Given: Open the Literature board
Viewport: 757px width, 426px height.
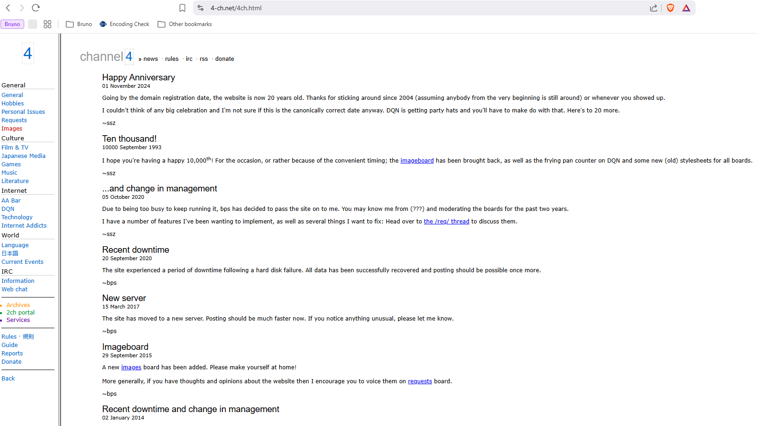Looking at the screenshot, I should tap(15, 181).
